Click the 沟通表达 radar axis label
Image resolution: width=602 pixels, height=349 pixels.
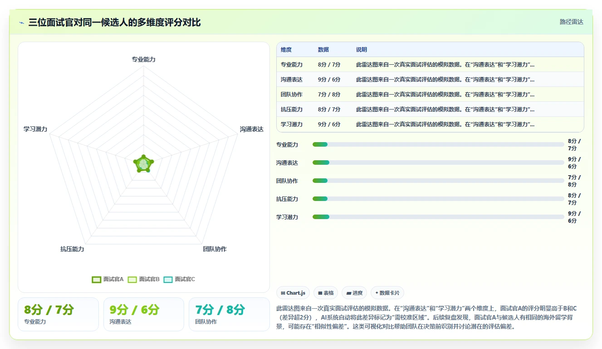pos(252,129)
